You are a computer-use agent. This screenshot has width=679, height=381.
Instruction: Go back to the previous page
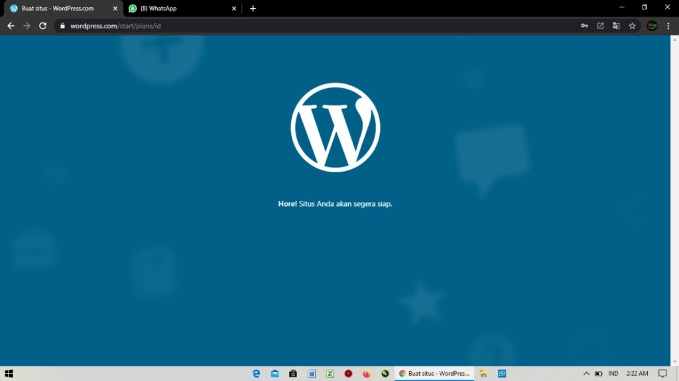click(11, 26)
